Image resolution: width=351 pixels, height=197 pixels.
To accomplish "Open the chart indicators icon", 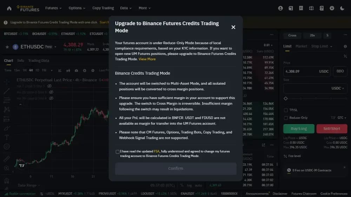I will pyautogui.click(x=60, y=70).
